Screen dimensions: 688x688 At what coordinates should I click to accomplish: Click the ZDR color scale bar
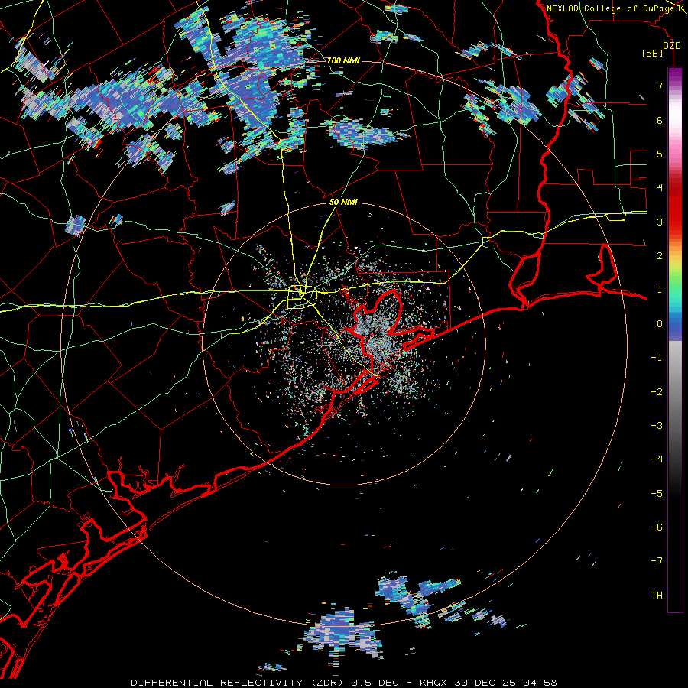tap(675, 339)
